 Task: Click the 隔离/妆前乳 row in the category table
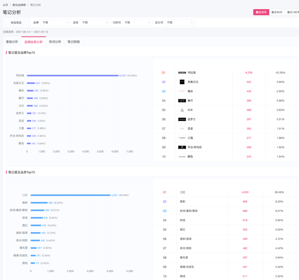pyautogui.click(x=224, y=267)
